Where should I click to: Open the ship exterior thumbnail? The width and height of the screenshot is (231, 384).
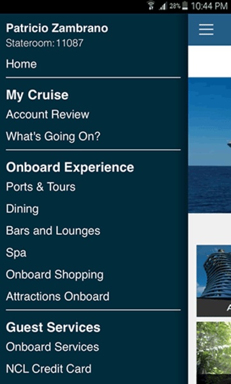click(x=214, y=281)
